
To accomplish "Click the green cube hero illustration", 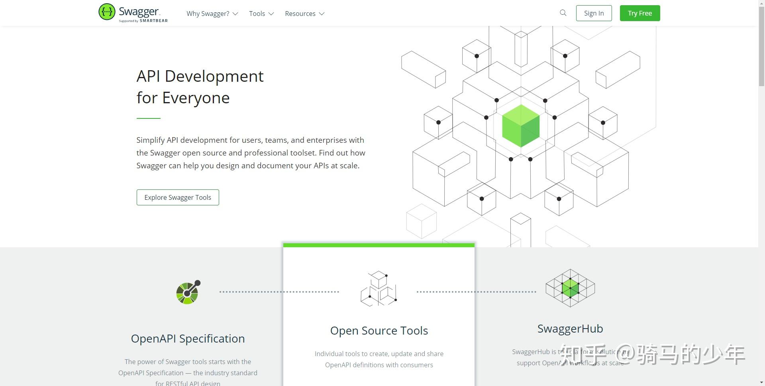I will click(x=521, y=126).
